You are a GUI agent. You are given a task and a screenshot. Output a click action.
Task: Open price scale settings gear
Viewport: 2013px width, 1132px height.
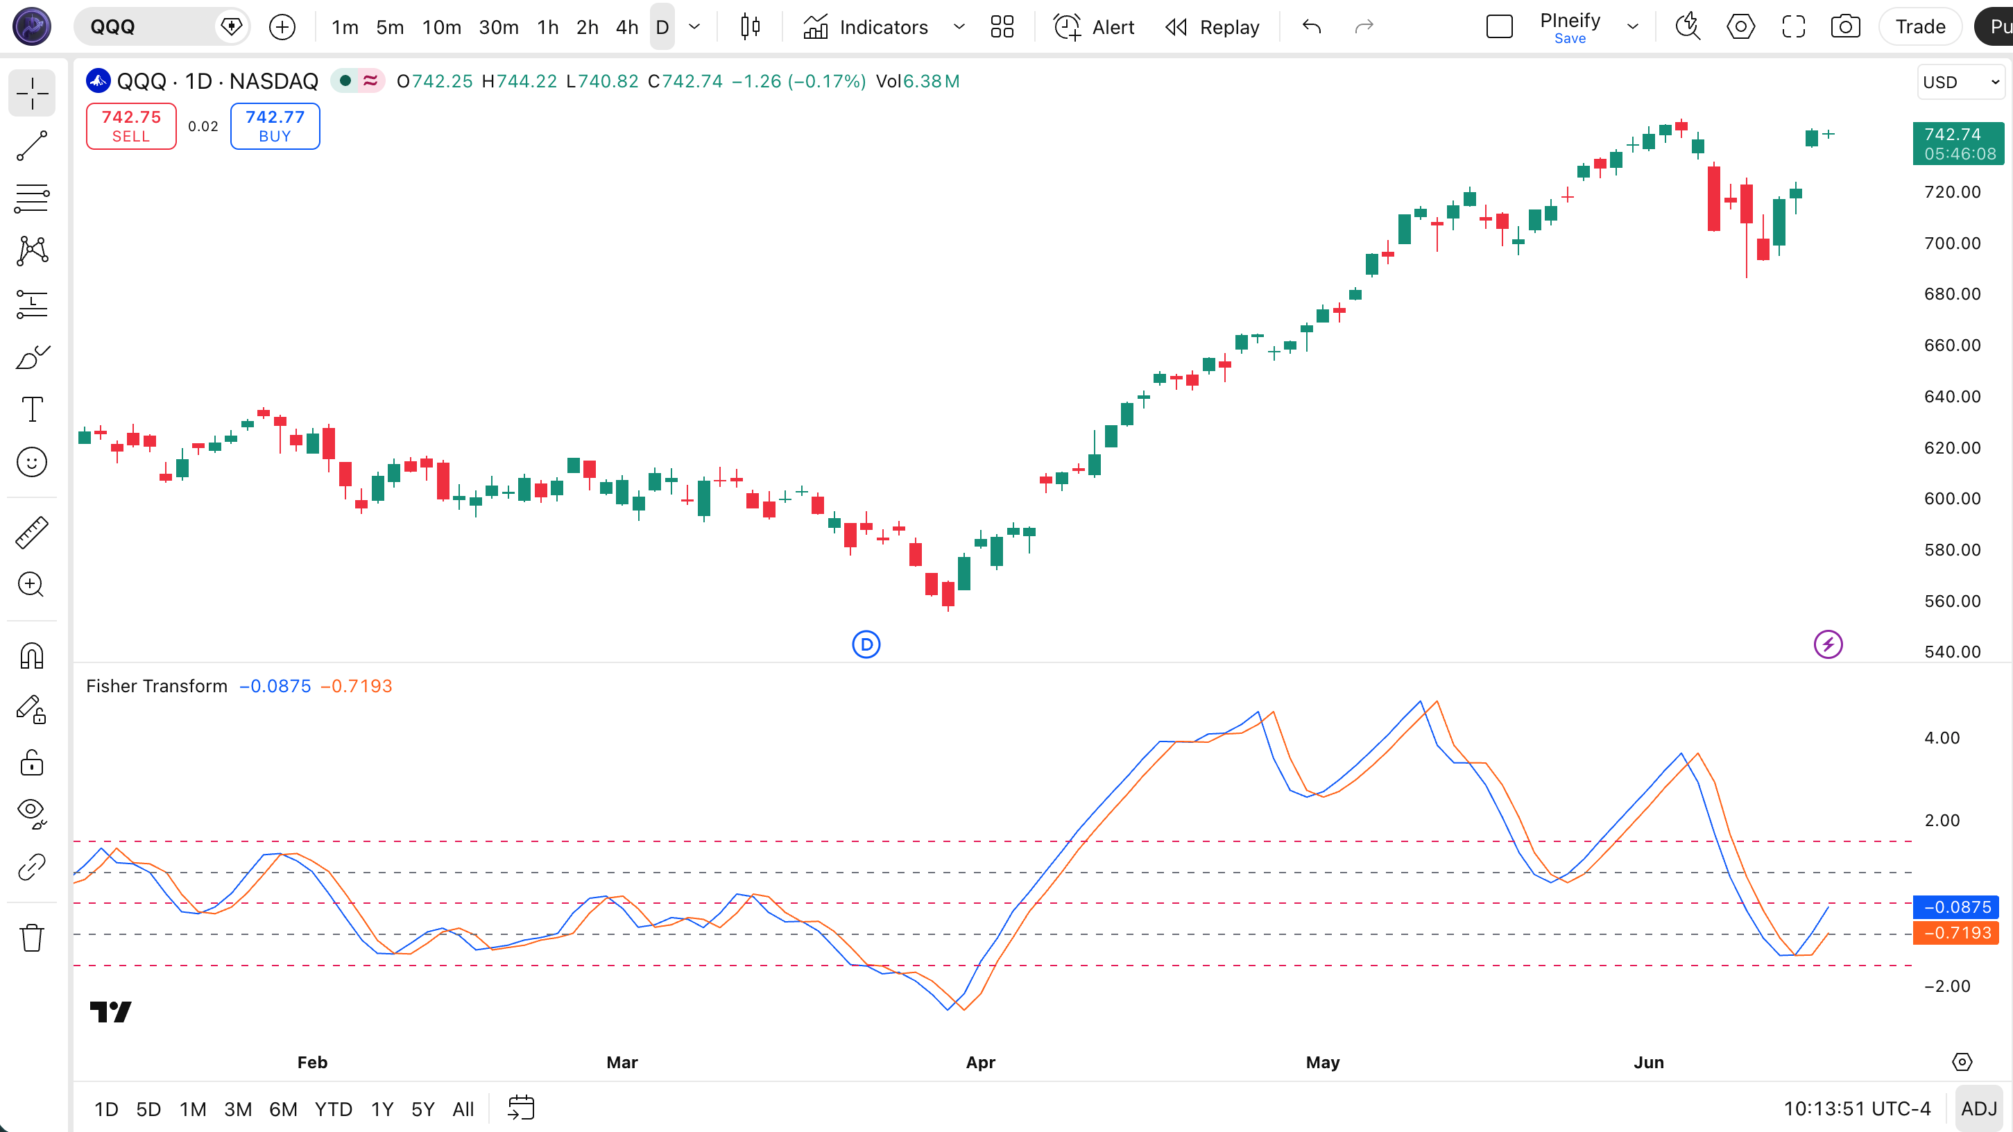coord(1962,1062)
